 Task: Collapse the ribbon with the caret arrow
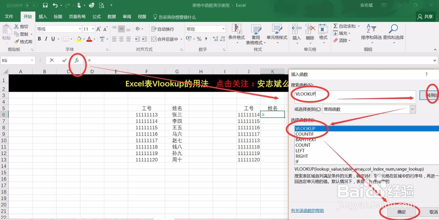point(435,50)
